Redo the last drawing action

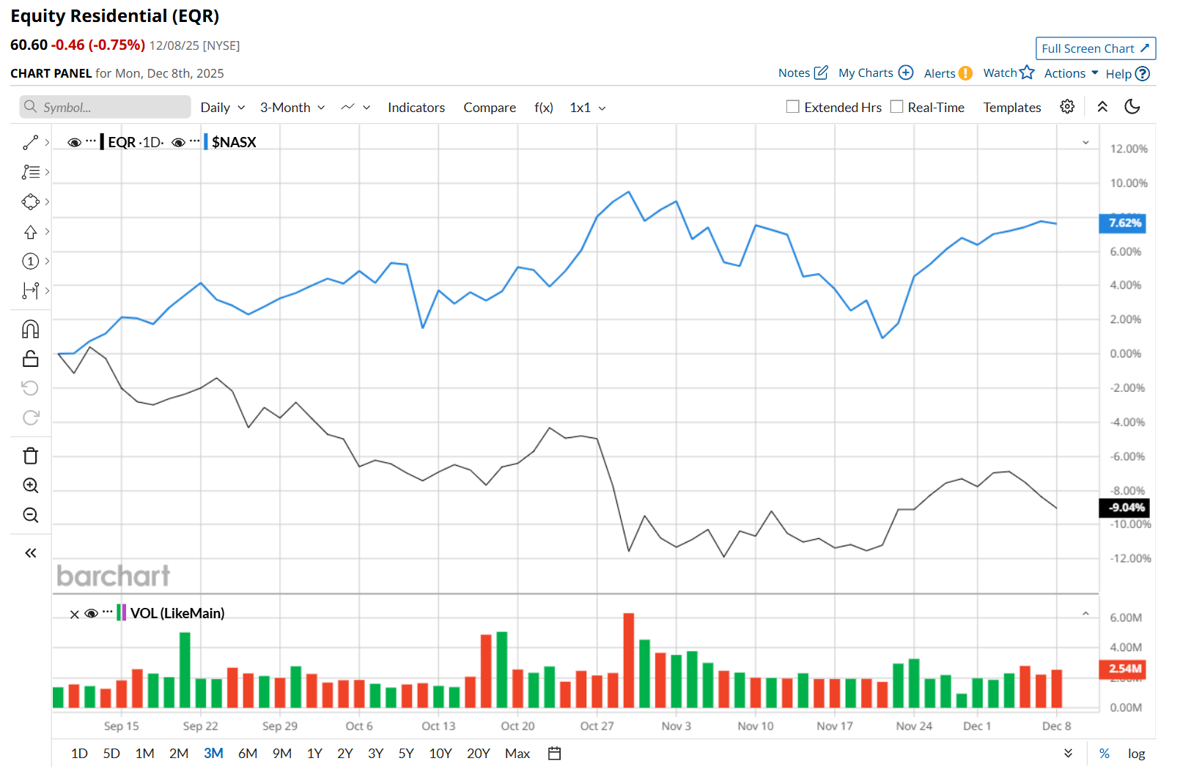click(30, 417)
